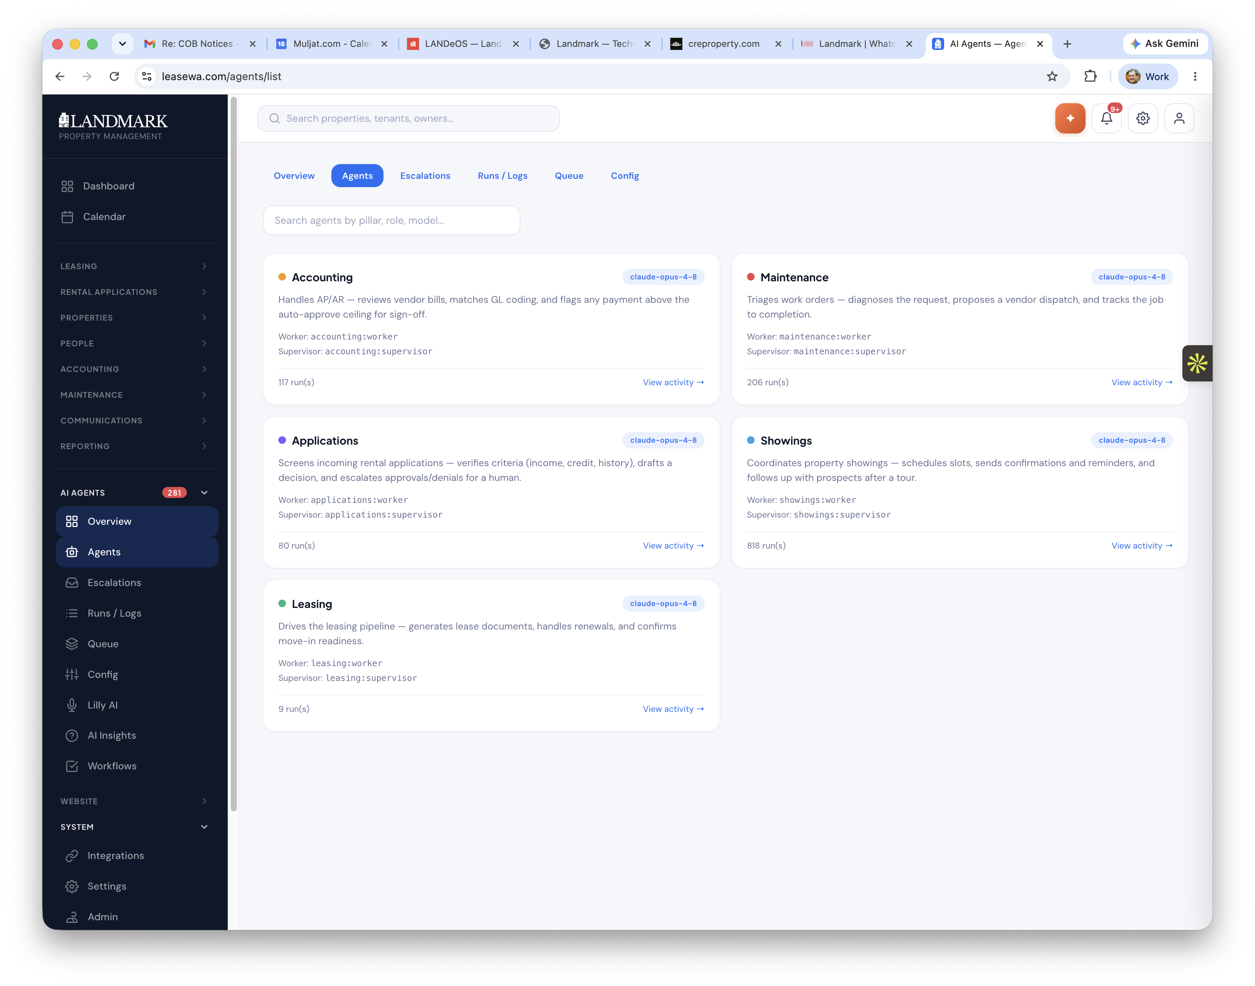Expand the COMMUNICATIONS sidebar section
Viewport: 1255px width, 986px height.
coord(134,420)
